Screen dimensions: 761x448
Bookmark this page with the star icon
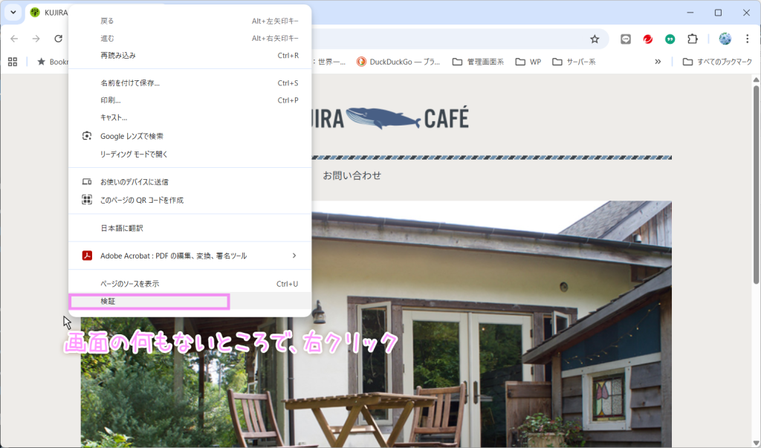(595, 39)
